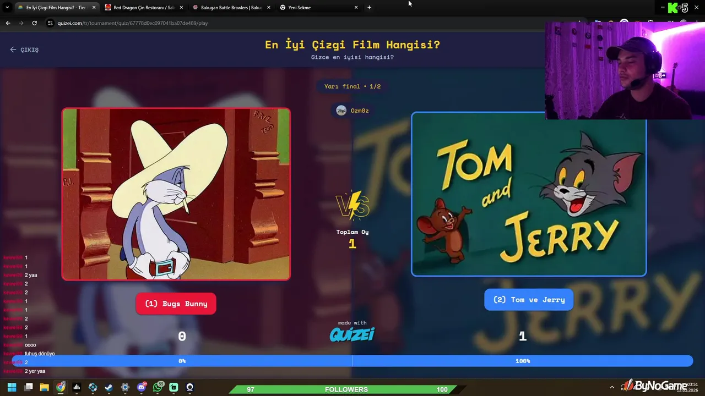The image size is (705, 396).
Task: Reload the quizei page
Action: [x=34, y=23]
